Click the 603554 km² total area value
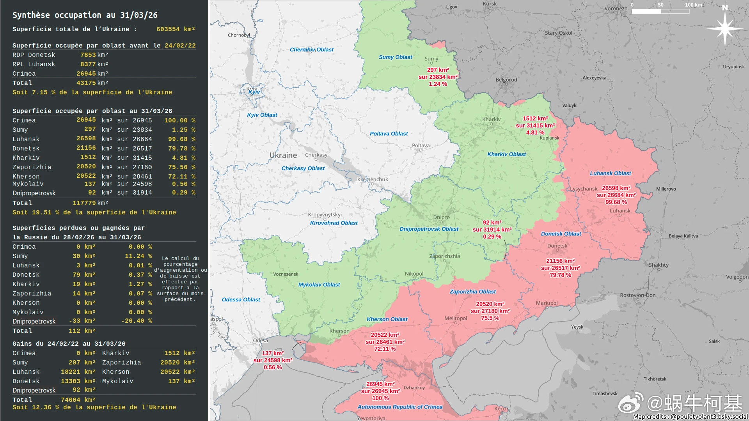Viewport: 749px width, 421px height. [x=176, y=29]
